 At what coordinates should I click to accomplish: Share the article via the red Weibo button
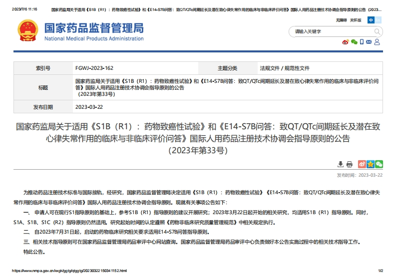pos(362,164)
